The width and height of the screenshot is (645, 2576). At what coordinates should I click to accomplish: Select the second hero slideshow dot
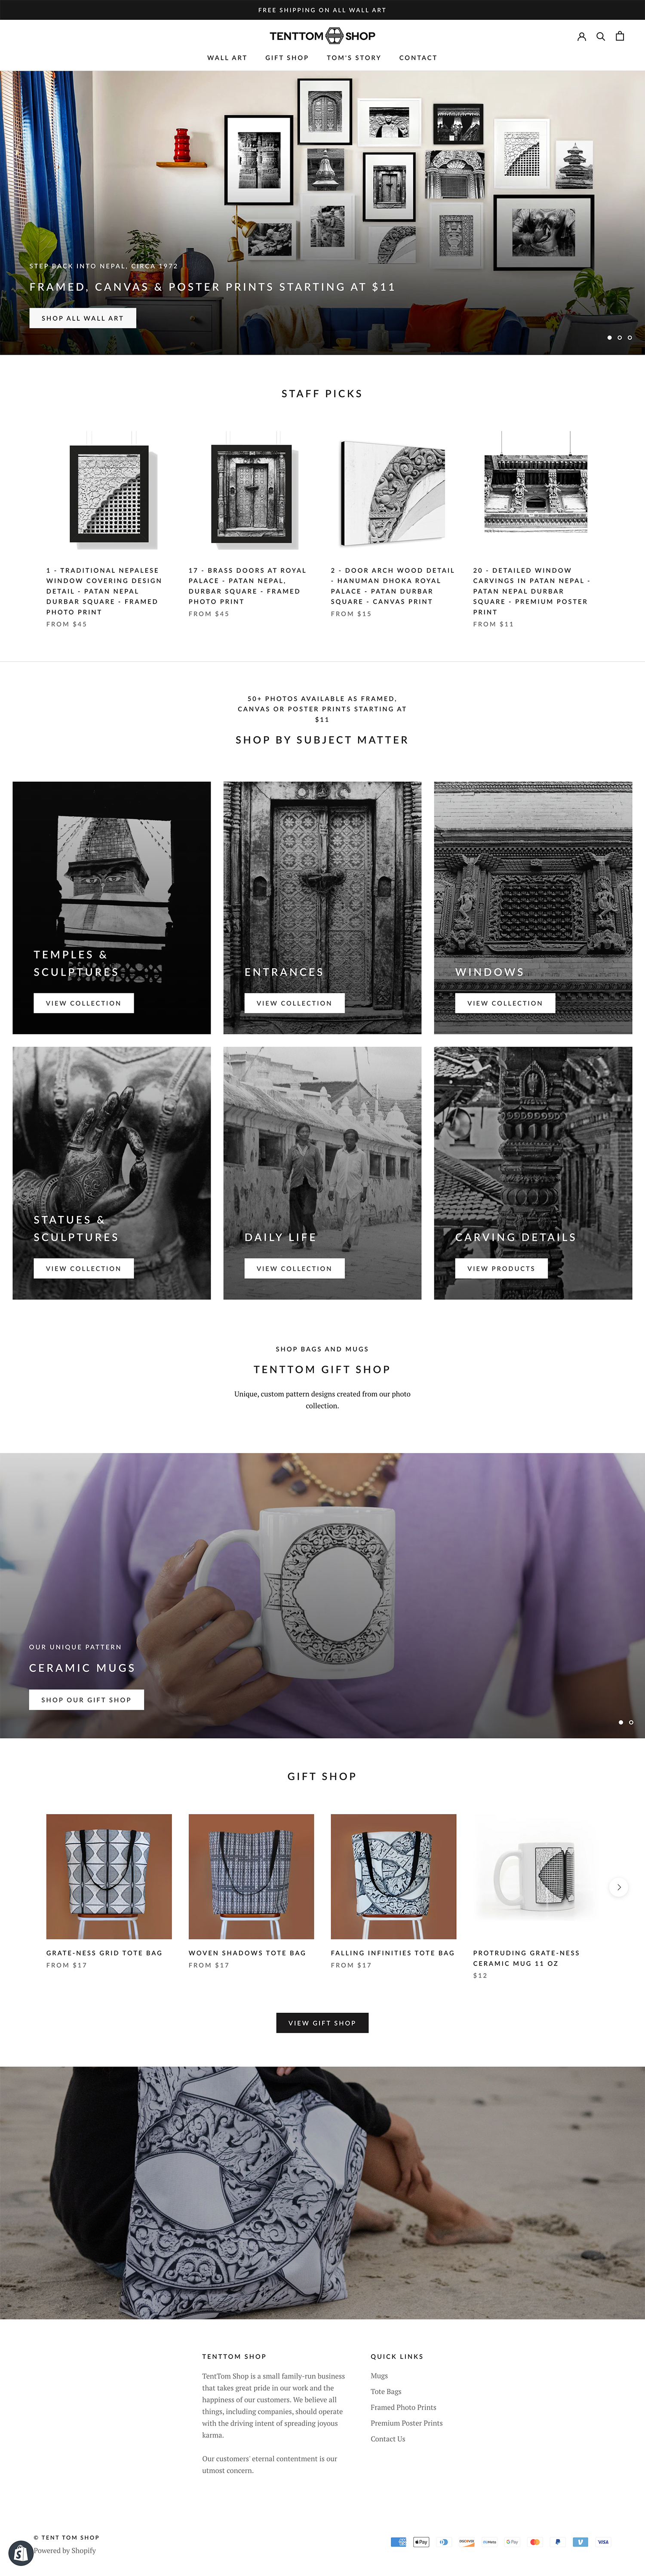pyautogui.click(x=619, y=337)
